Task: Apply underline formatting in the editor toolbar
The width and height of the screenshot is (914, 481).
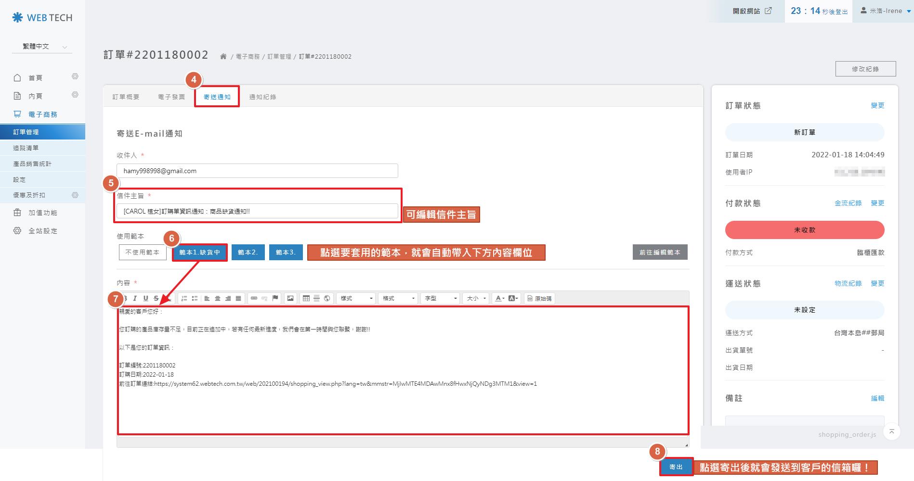Action: click(x=145, y=299)
